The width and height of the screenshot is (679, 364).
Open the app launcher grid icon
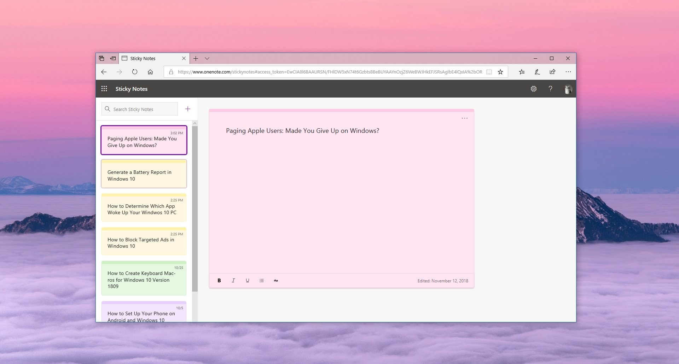104,89
